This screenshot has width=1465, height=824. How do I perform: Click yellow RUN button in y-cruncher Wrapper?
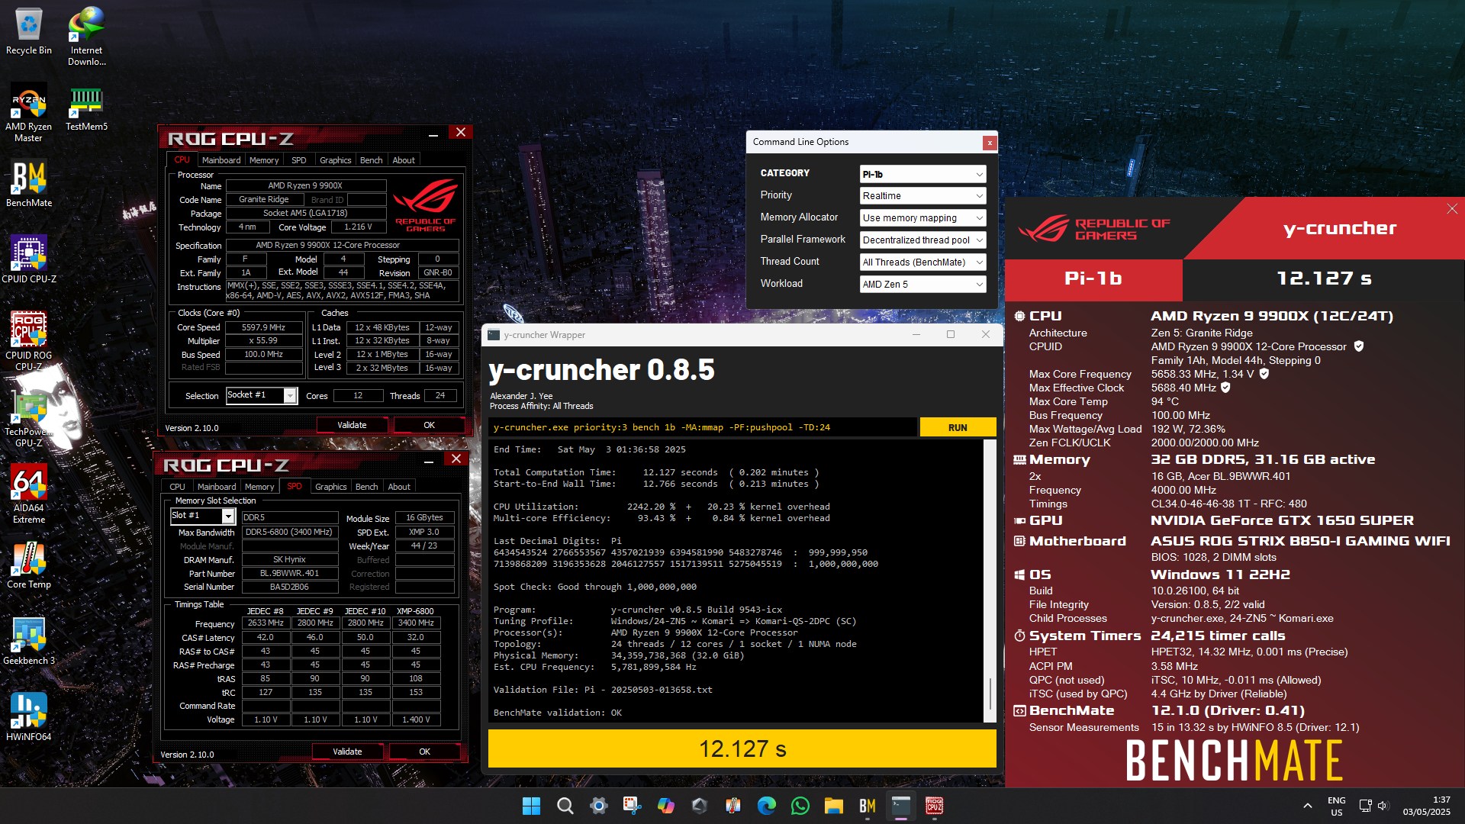958,427
